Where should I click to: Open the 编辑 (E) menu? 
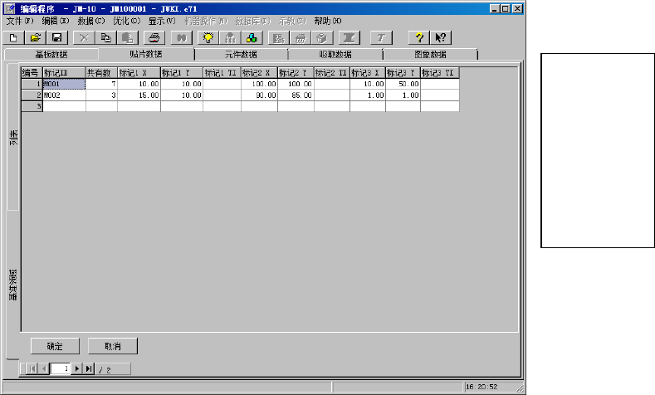click(x=55, y=21)
